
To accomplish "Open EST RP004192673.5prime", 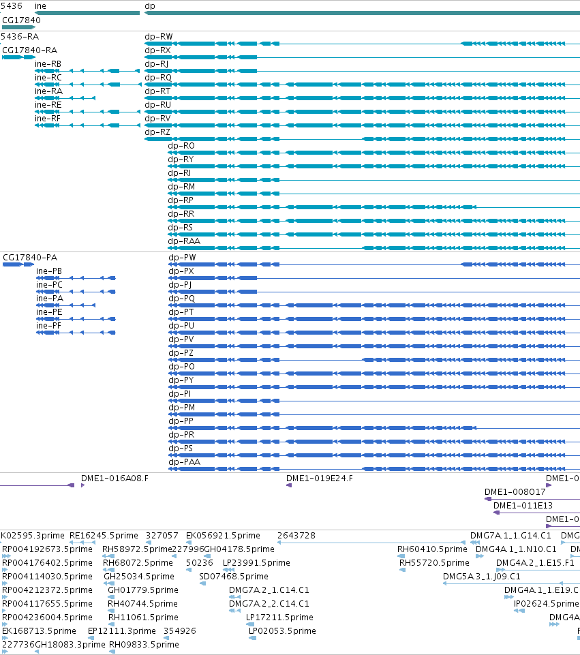I will pos(47,549).
